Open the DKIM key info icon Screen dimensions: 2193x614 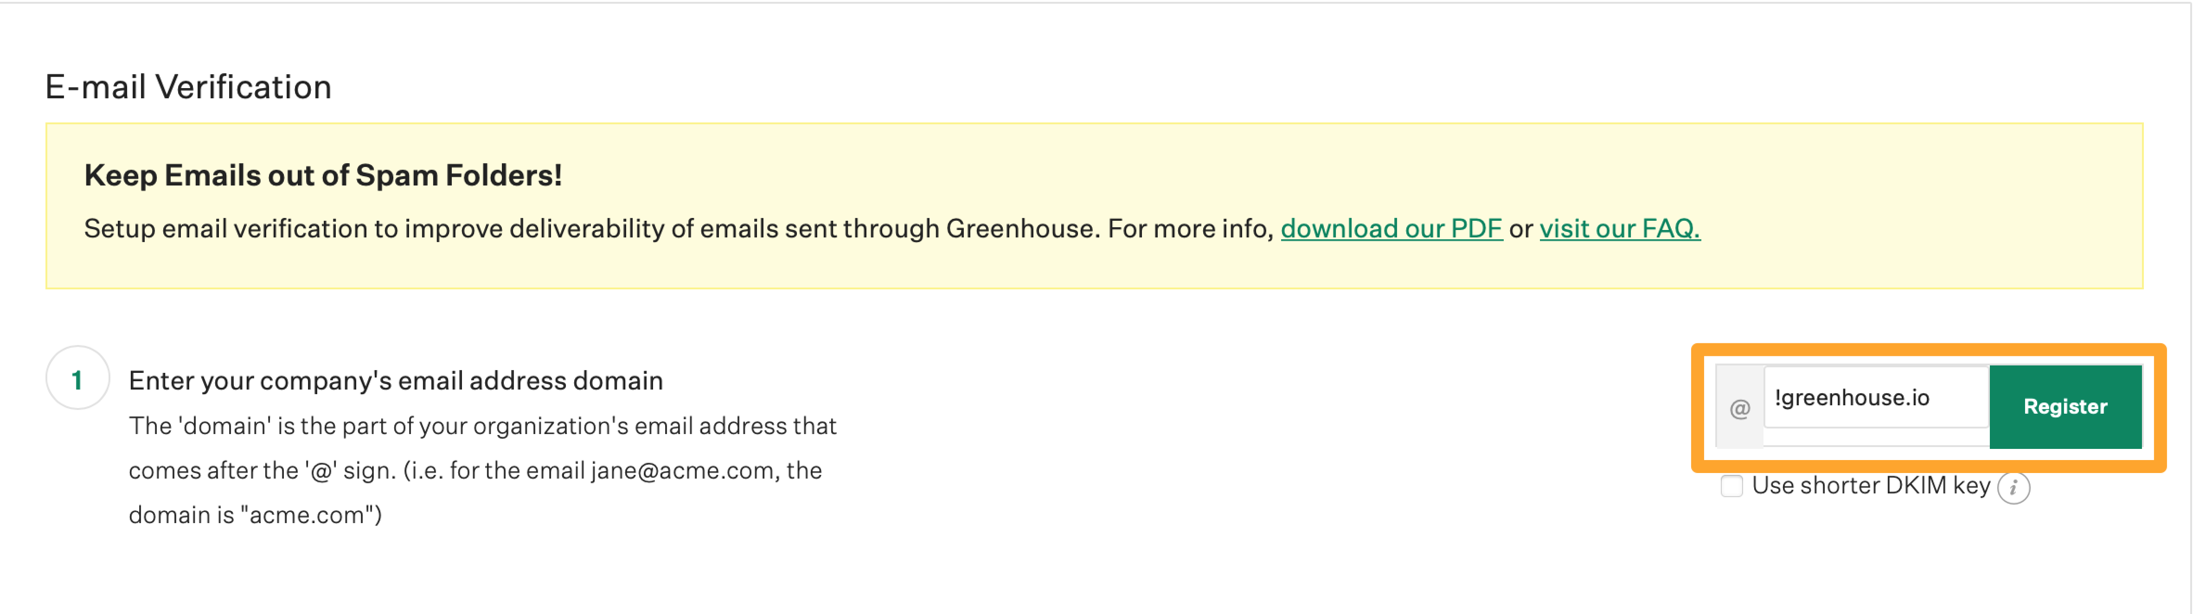coord(2013,488)
